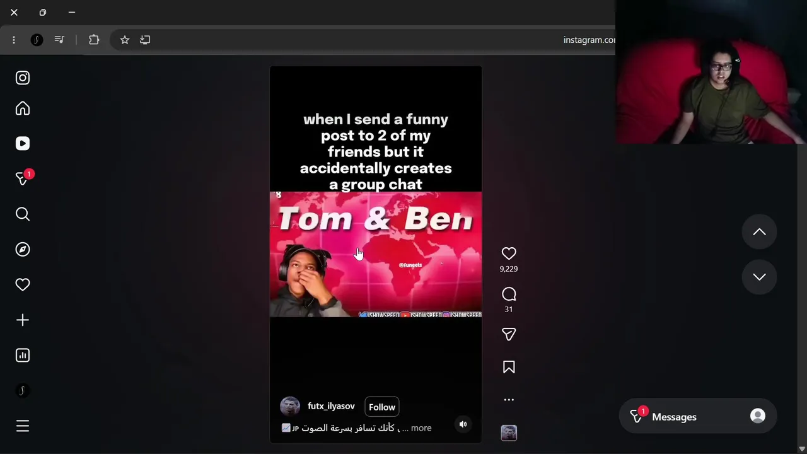Open the Explore compass icon

click(x=23, y=250)
